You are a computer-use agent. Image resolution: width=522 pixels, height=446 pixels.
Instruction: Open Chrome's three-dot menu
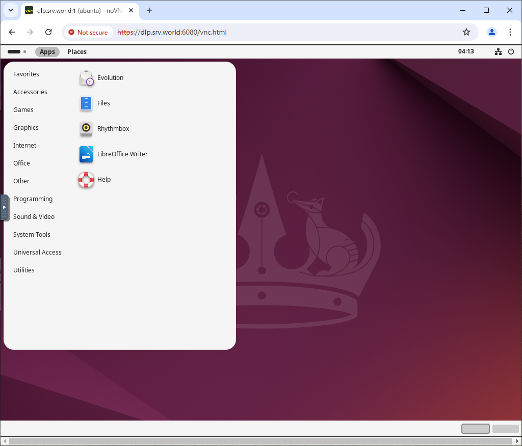tap(510, 32)
